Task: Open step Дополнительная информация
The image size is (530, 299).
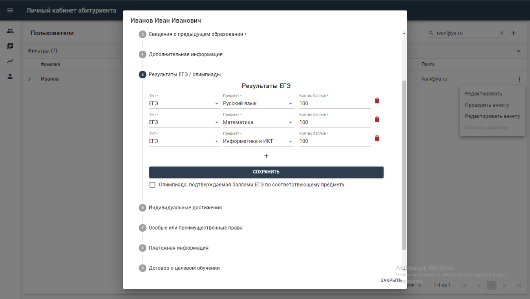Action: coord(186,54)
